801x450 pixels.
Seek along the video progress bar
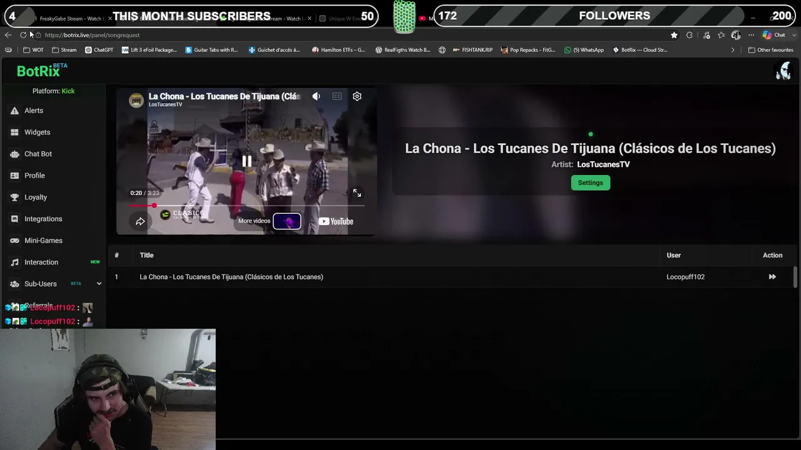pyautogui.click(x=247, y=205)
